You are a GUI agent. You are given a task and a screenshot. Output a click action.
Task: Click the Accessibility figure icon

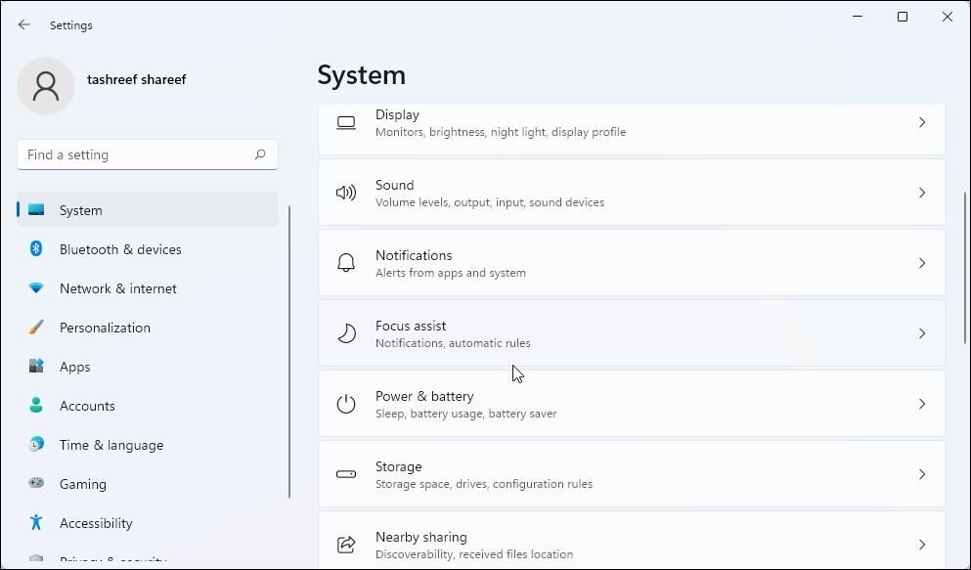[36, 522]
